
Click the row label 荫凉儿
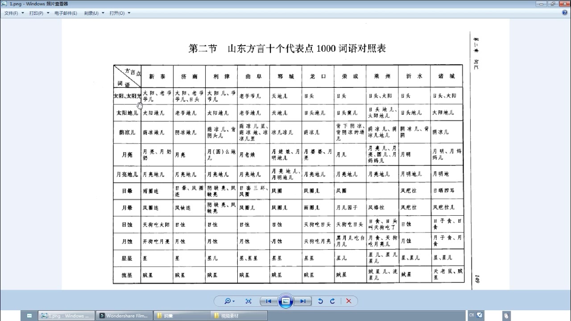pyautogui.click(x=127, y=132)
